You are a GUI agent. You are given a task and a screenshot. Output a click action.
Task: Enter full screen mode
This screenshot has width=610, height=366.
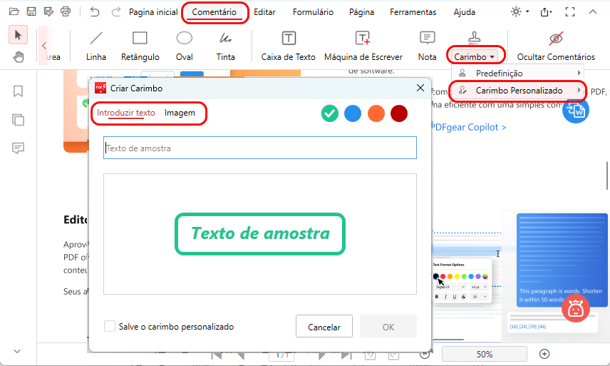570,11
